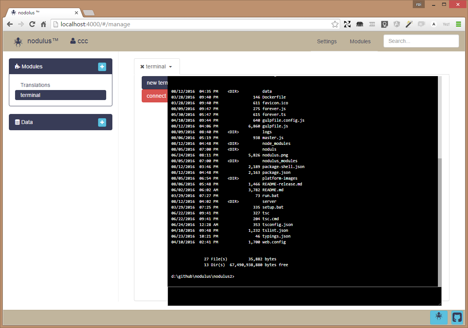Viewport: 468px width, 328px height.
Task: Click the Data panel header
Action: pyautogui.click(x=61, y=122)
